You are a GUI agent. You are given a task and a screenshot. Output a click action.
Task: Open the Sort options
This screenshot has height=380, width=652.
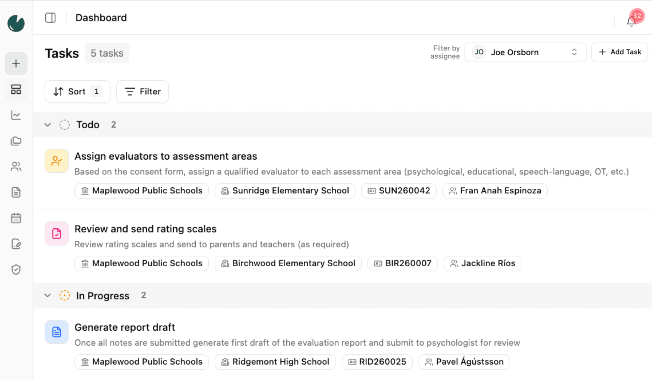(77, 91)
